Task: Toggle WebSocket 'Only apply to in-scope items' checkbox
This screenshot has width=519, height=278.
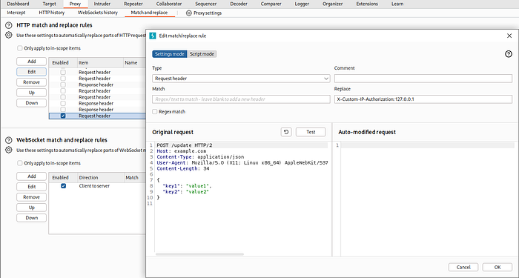Action: pos(20,163)
